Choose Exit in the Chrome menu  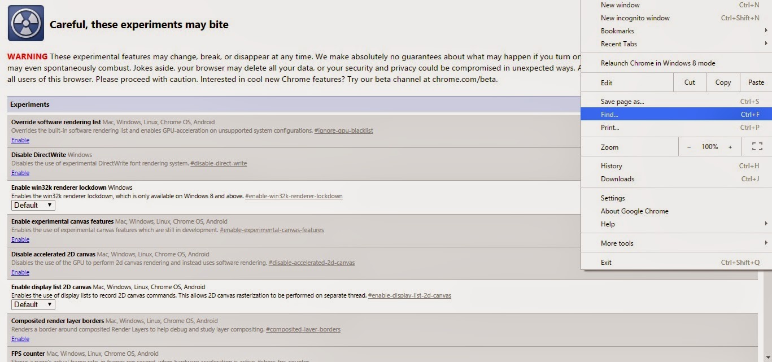[677, 263]
